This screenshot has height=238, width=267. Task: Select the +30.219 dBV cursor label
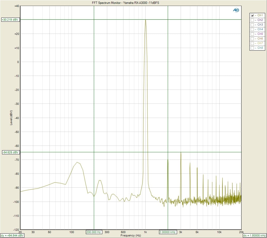(x=10, y=20)
